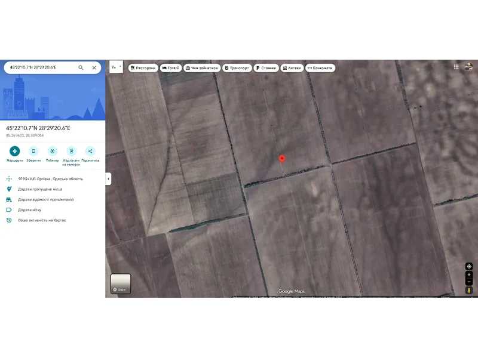Clear the search with the X icon
Viewport: 478px width, 358px height.
coord(94,67)
